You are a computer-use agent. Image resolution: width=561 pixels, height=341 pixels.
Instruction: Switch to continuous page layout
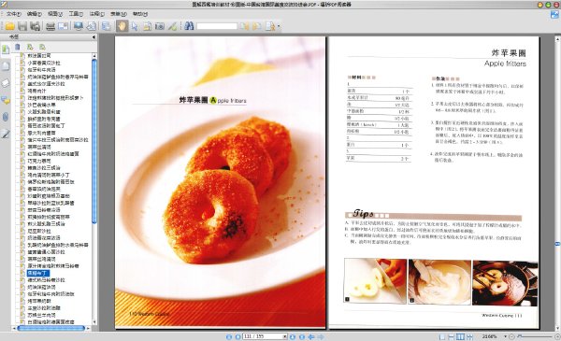click(452, 336)
